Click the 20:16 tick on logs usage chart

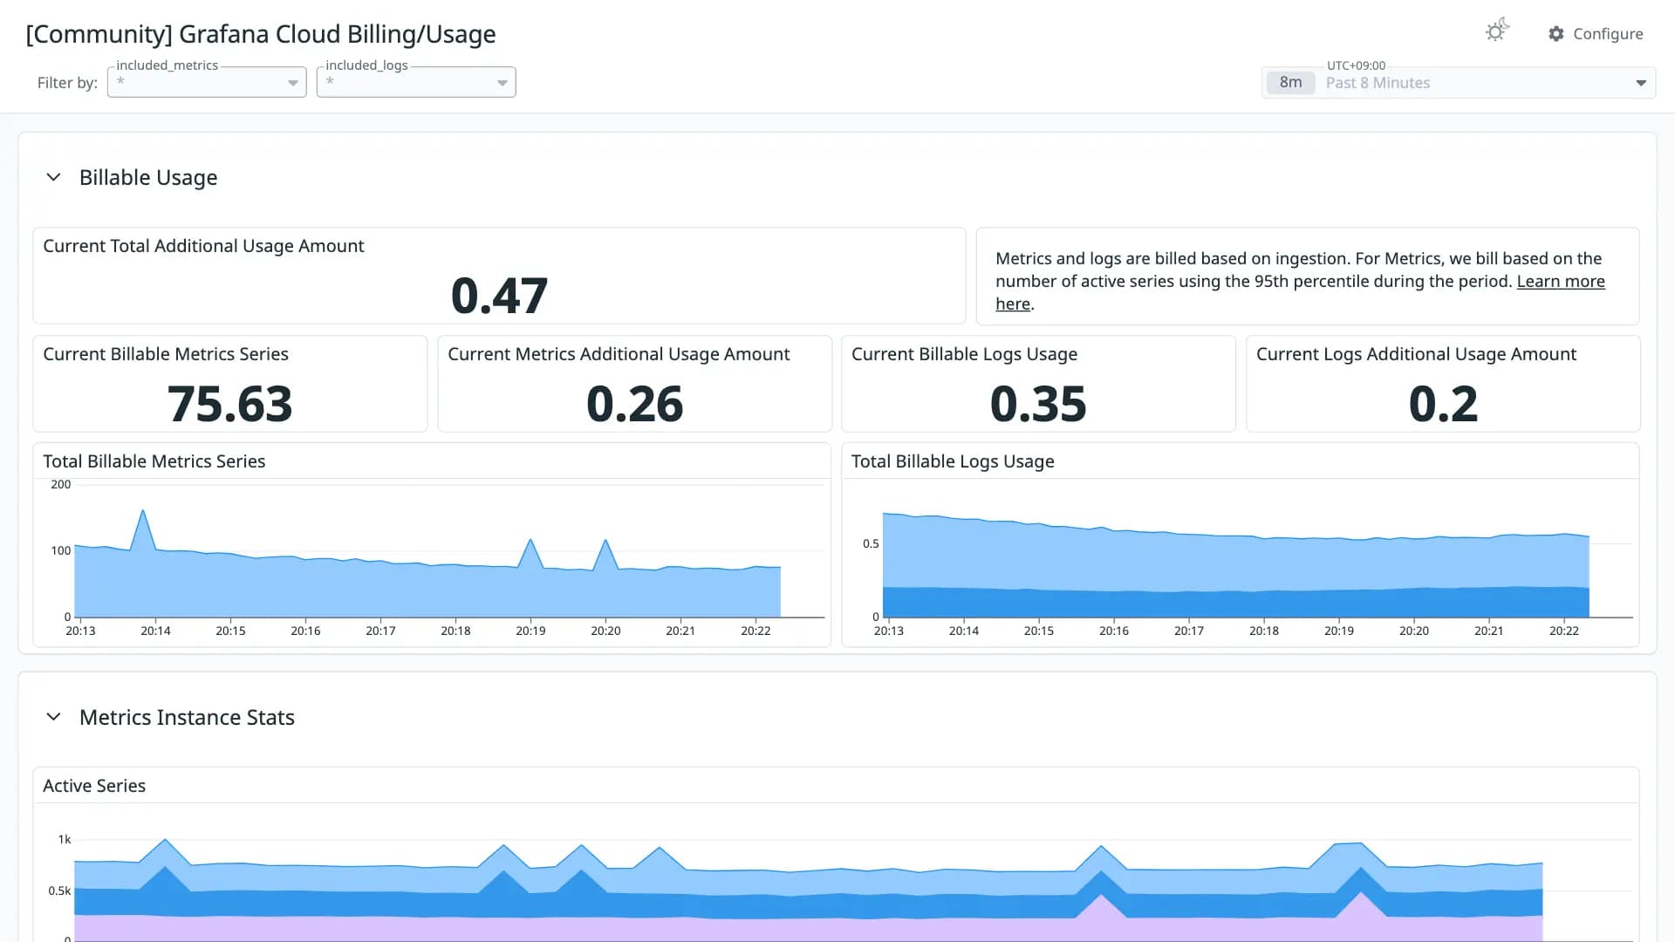pos(1113,631)
